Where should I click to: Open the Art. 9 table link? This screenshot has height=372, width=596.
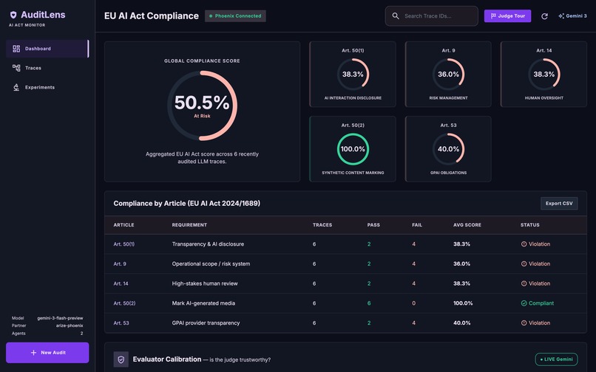click(120, 263)
